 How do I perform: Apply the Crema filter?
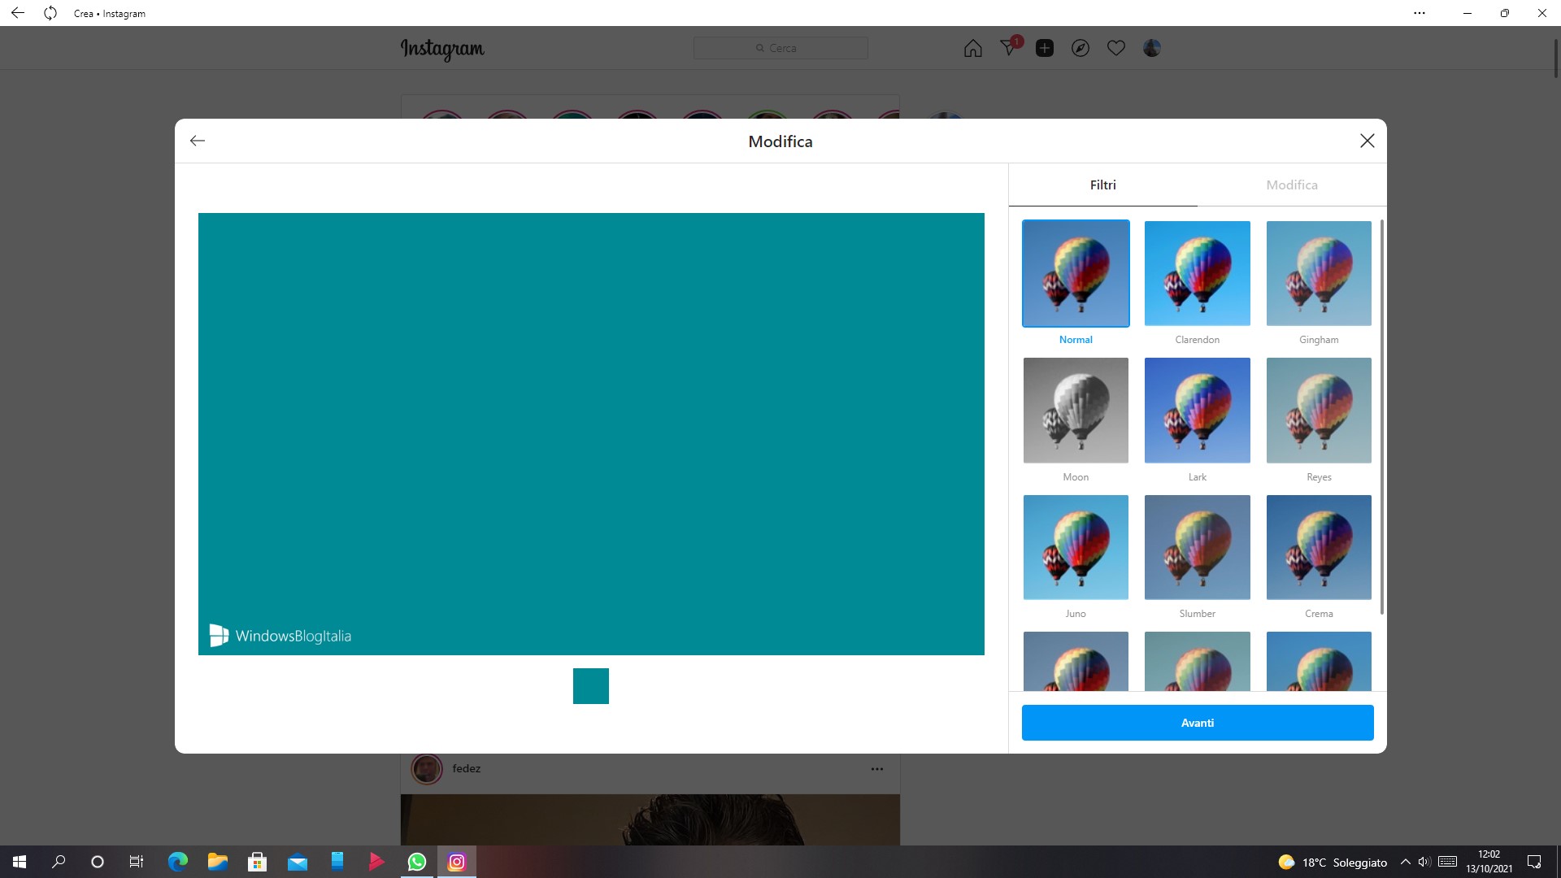tap(1319, 547)
